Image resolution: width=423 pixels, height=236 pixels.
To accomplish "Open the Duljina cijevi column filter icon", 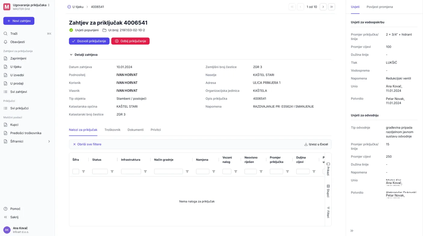I will pyautogui.click(x=314, y=171).
